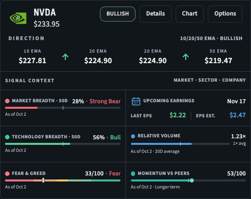Click the teal dot beside Momentum vs Peers
Viewport: 251px width, 199px height.
point(133,173)
